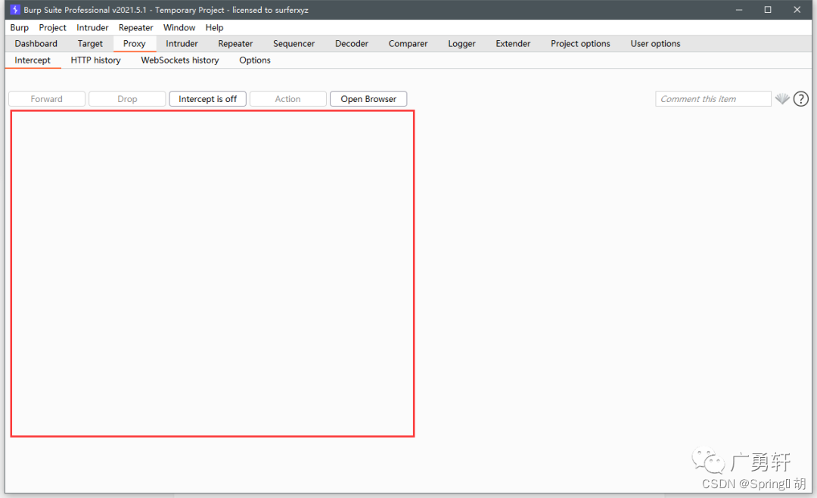This screenshot has height=498, width=817.
Task: Open the proxy Options sub-tab
Action: click(x=255, y=60)
